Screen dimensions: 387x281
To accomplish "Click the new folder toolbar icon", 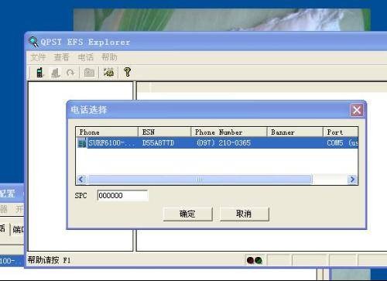I will tap(89, 73).
